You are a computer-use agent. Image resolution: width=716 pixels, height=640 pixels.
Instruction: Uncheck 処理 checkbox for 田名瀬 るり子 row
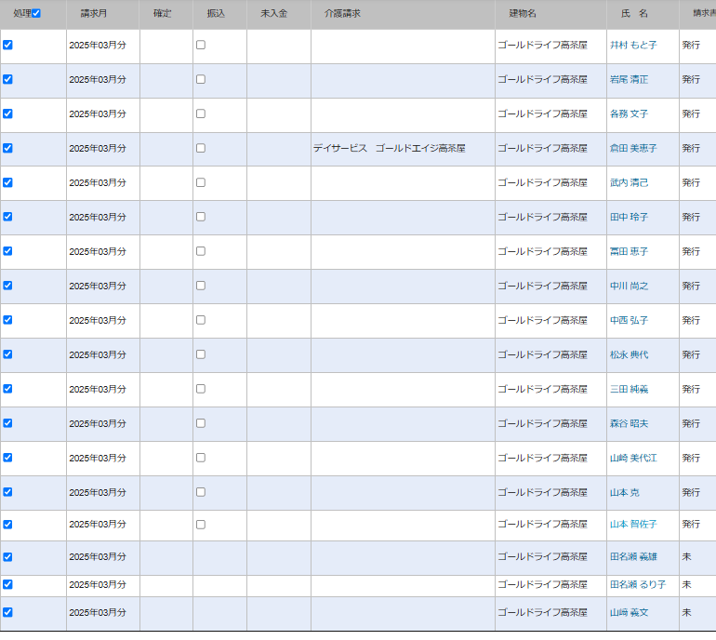[7, 584]
